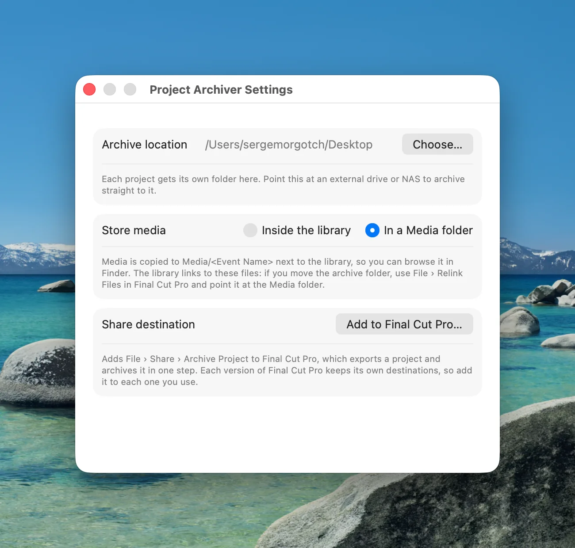Open the Add to Final Cut Pro... dialog
The width and height of the screenshot is (575, 548).
[404, 324]
